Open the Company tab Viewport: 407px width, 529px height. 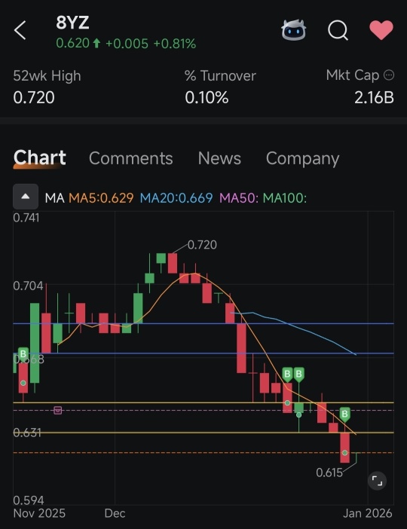click(302, 158)
